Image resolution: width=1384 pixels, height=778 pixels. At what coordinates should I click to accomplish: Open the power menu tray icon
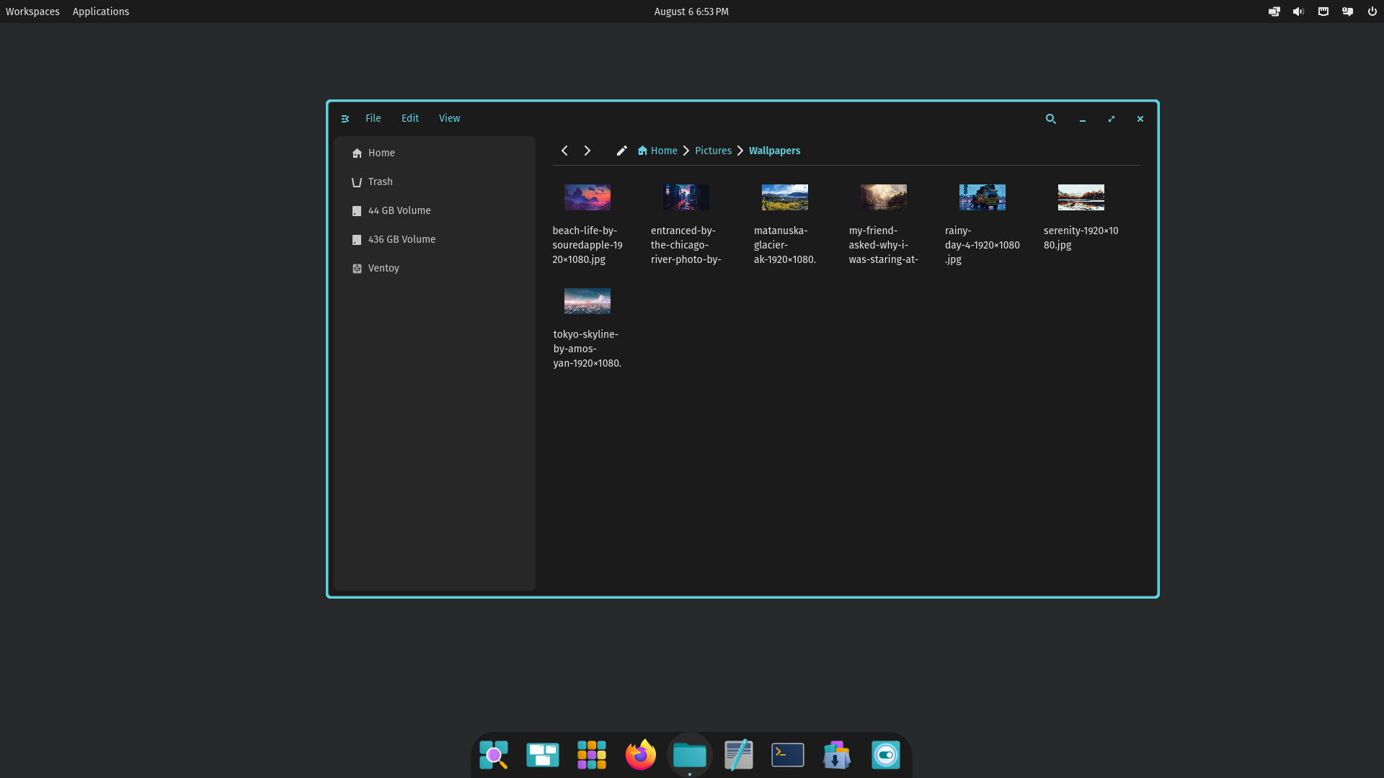click(1372, 12)
